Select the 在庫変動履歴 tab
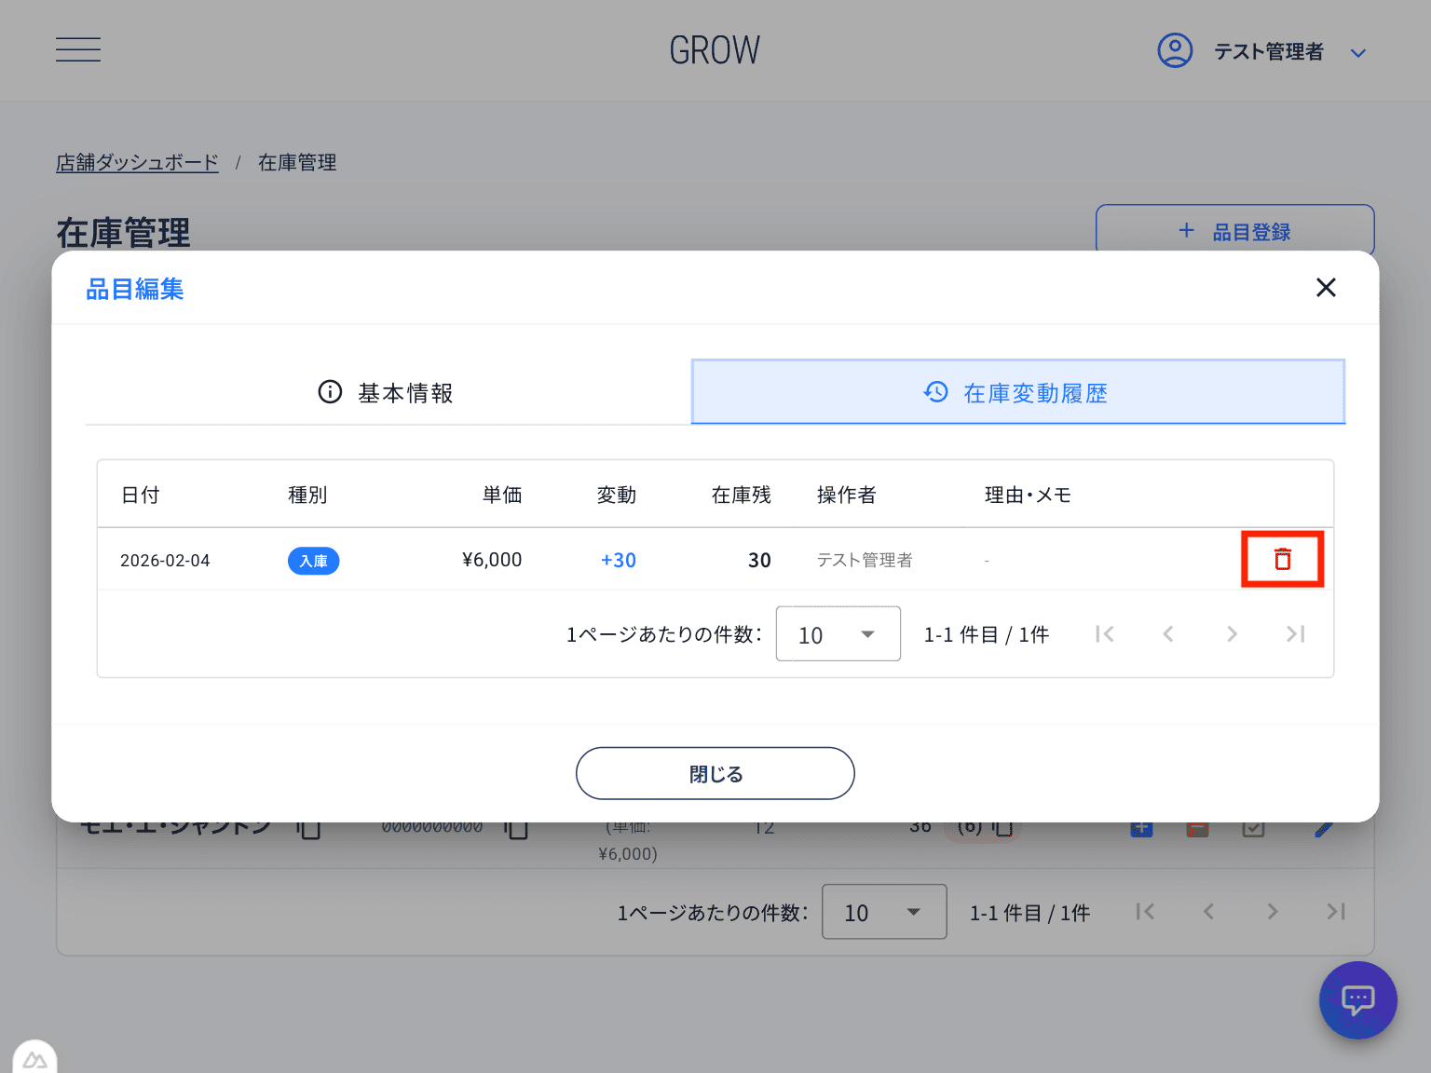This screenshot has height=1073, width=1431. 1017,393
